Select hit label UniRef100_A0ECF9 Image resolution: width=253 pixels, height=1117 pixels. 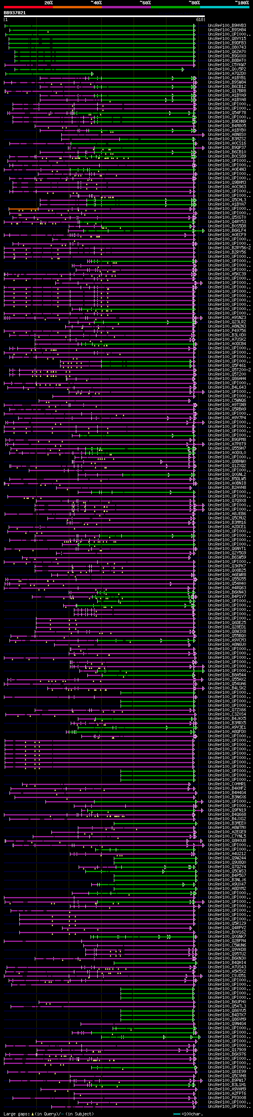(x=227, y=235)
